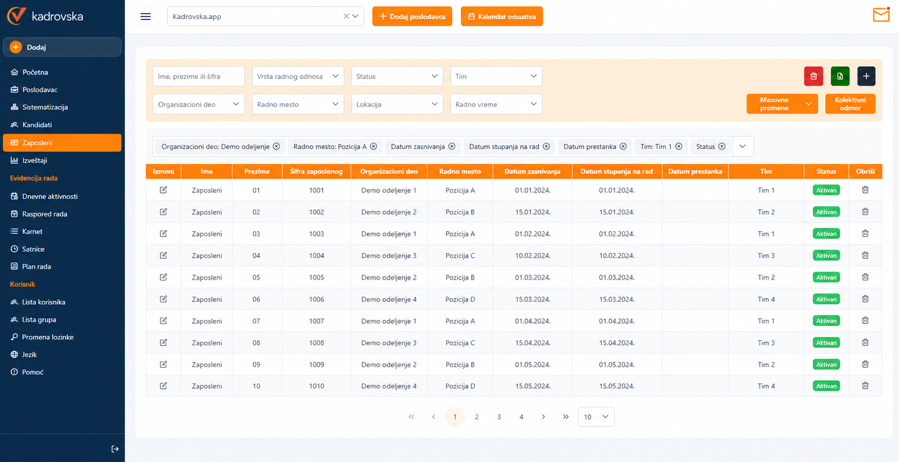Open Masovne promene dropdown button

(782, 104)
